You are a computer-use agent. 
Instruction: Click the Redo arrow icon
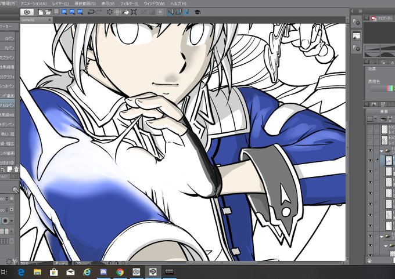pyautogui.click(x=99, y=12)
